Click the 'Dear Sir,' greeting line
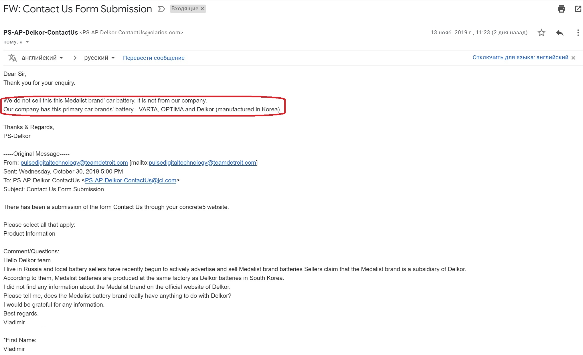The image size is (583, 355). [x=15, y=74]
